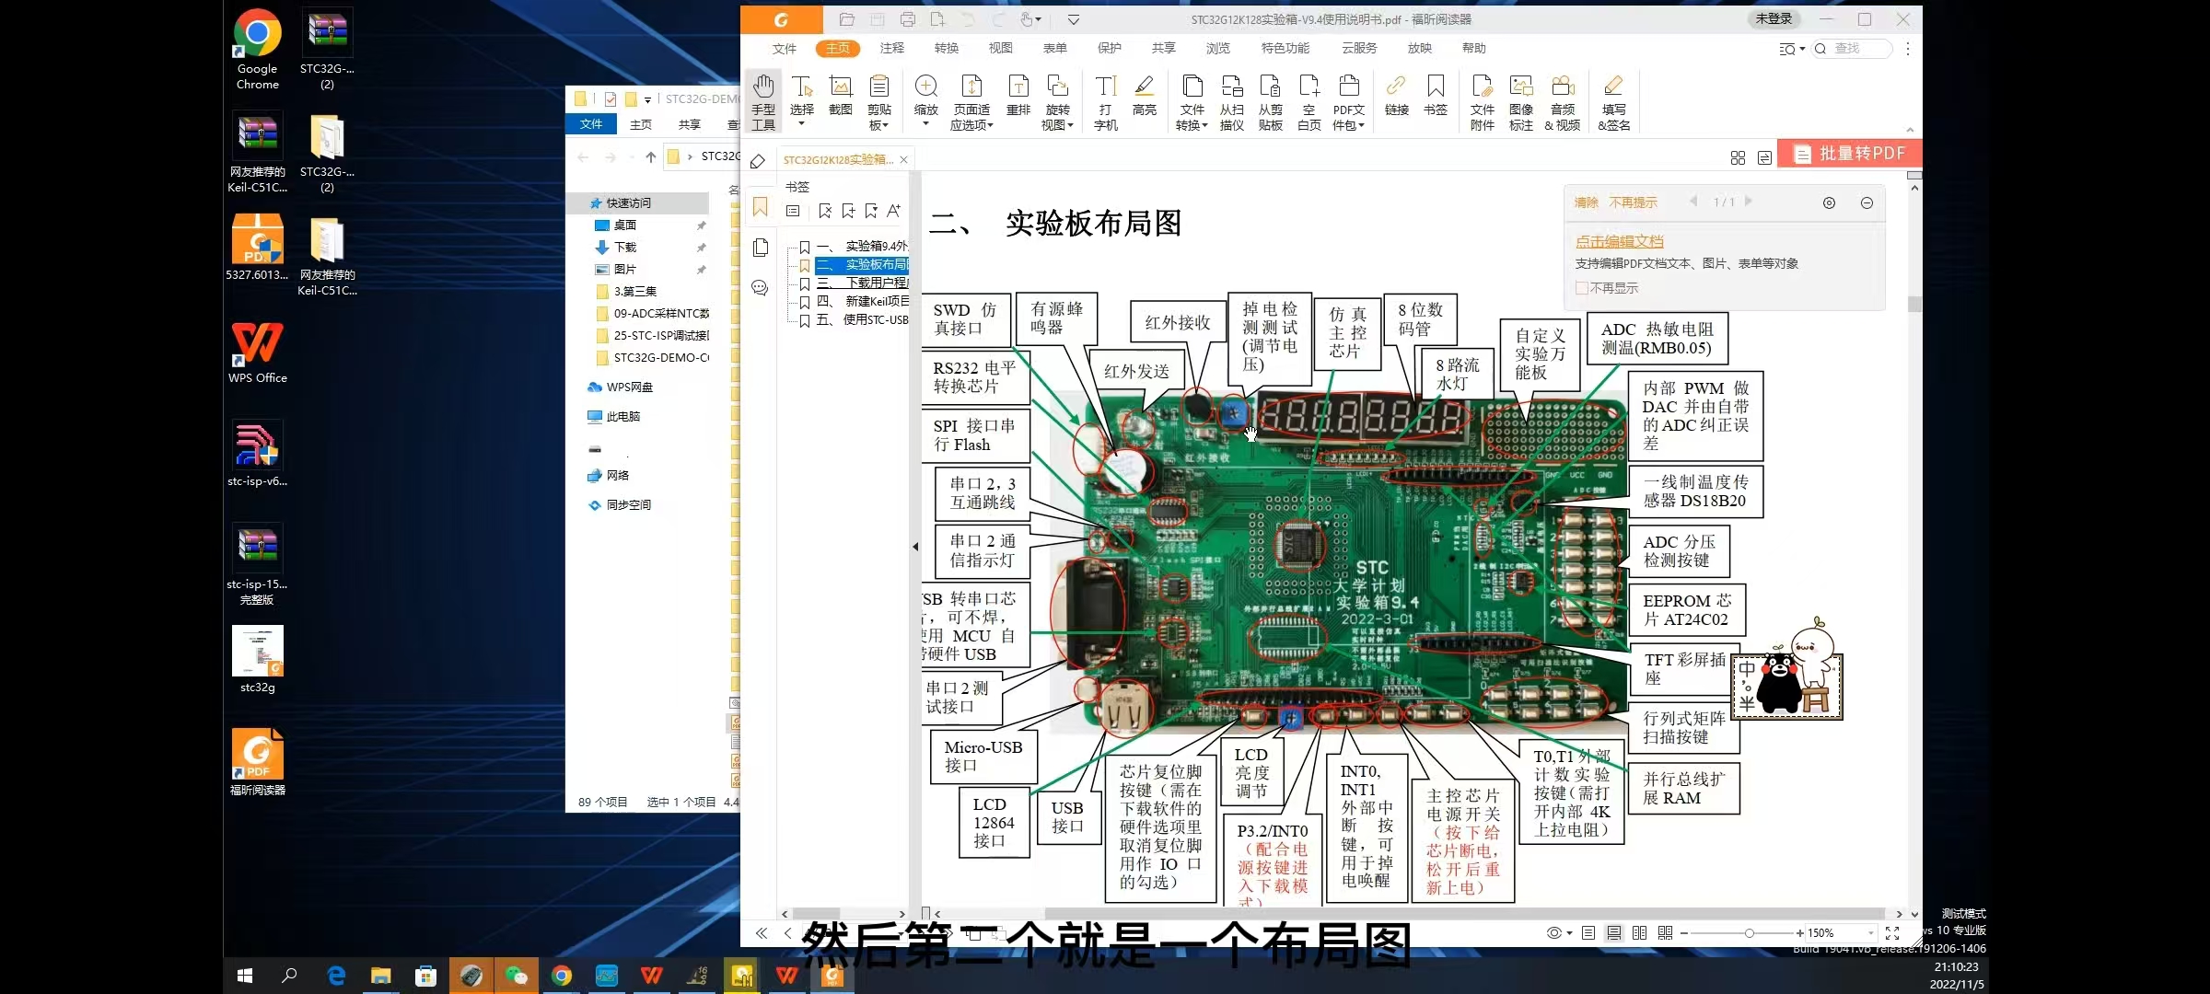2210x994 pixels.
Task: Switch to continuous facing view mode
Action: click(1665, 932)
